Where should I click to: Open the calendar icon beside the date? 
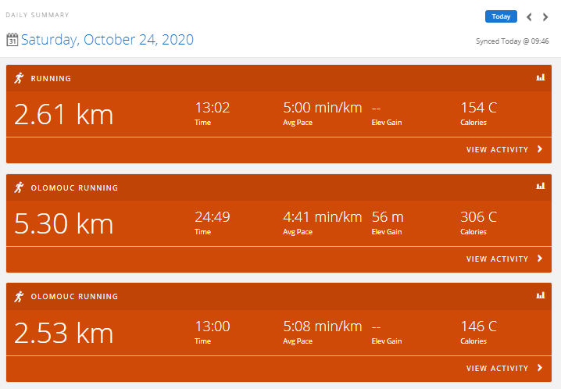pyautogui.click(x=13, y=40)
